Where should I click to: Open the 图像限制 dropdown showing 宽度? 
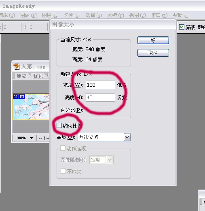(101, 160)
